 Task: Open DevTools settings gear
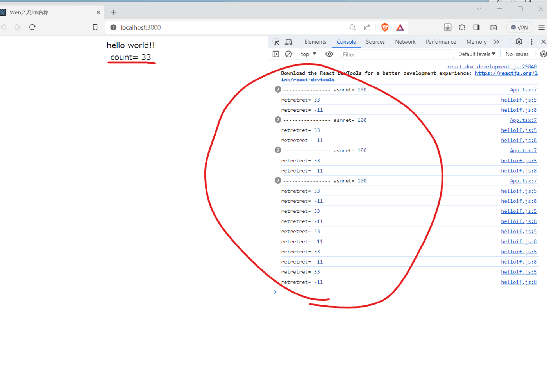[519, 42]
